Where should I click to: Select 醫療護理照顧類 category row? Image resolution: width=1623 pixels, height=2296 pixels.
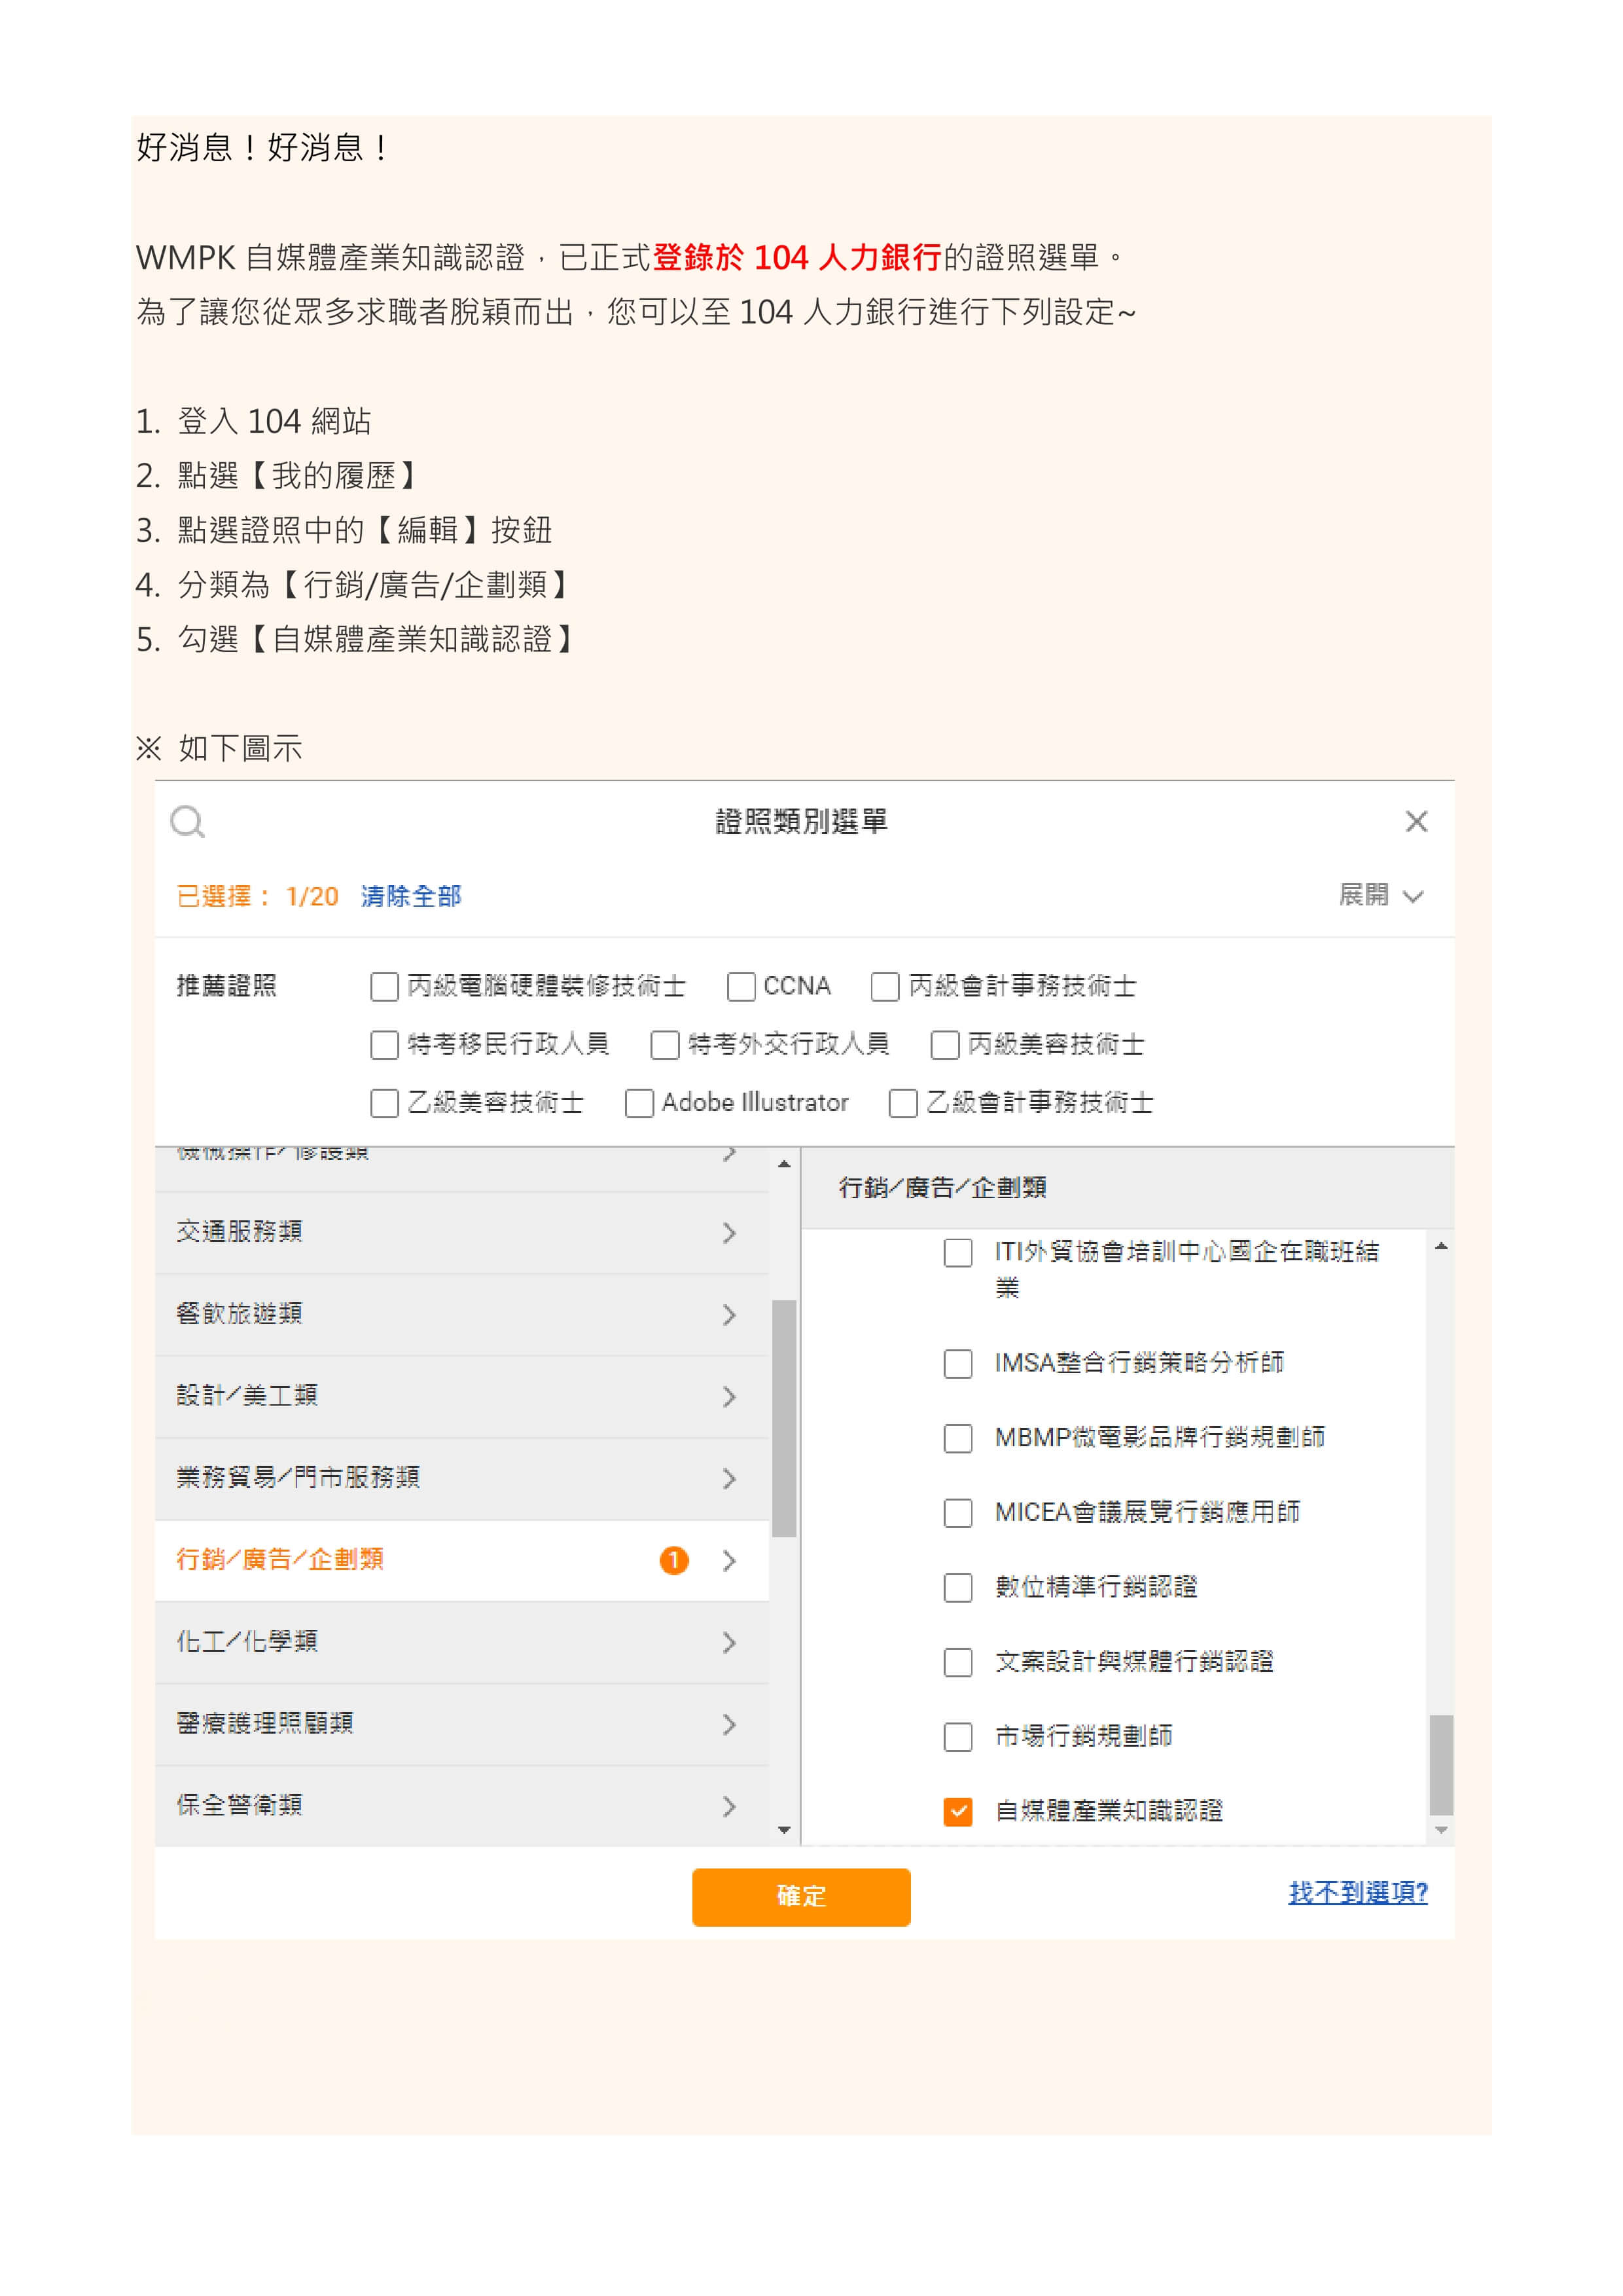click(x=462, y=1725)
